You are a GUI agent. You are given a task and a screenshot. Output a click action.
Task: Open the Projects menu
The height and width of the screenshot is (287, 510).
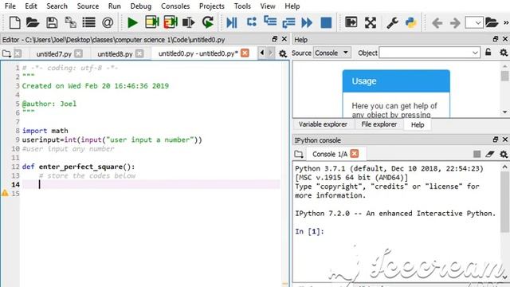(212, 6)
